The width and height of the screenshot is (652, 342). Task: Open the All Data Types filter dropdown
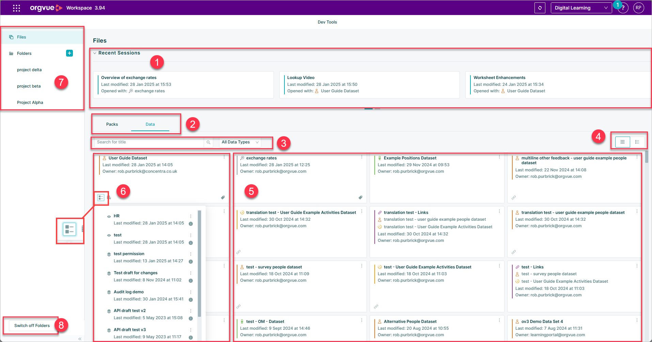(240, 142)
